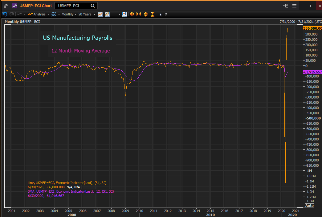Toggle the first chart display icon
Screen dimensions: 322x217
(100, 14)
